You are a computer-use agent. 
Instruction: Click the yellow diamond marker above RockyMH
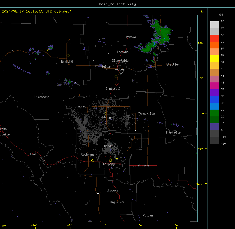68,55
